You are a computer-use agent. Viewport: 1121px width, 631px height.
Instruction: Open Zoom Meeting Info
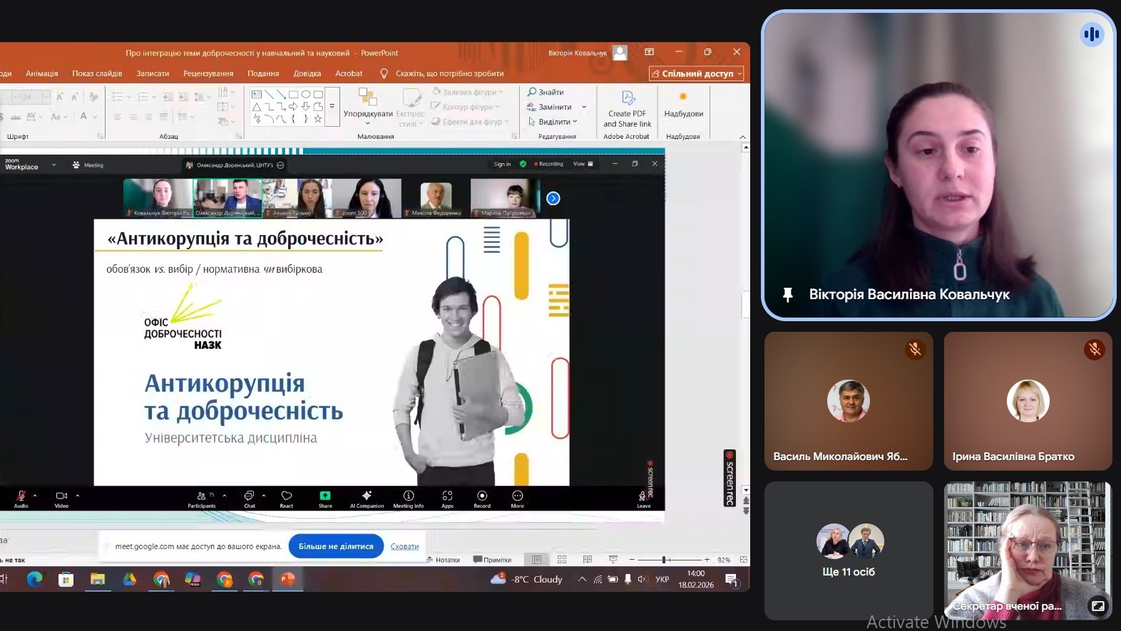click(x=409, y=496)
